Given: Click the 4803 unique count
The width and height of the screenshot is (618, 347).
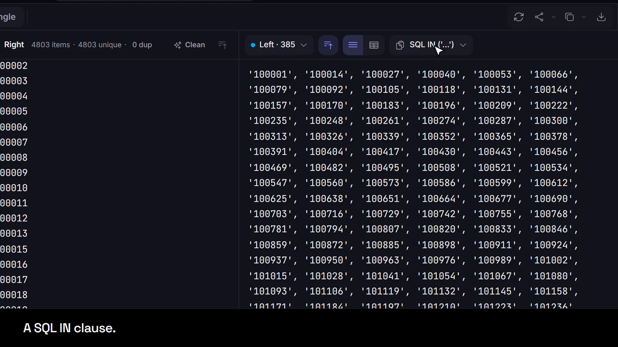Looking at the screenshot, I should click(99, 45).
